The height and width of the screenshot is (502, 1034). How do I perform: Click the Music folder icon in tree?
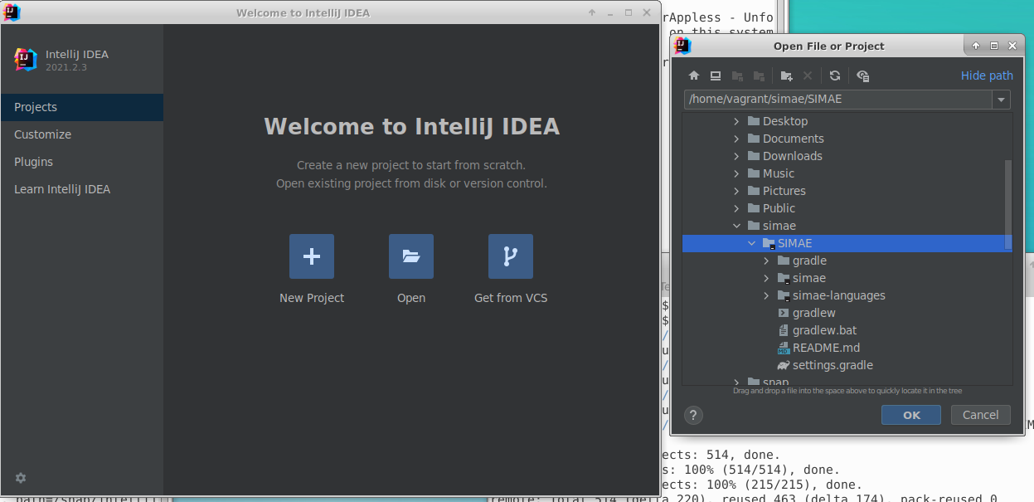754,173
